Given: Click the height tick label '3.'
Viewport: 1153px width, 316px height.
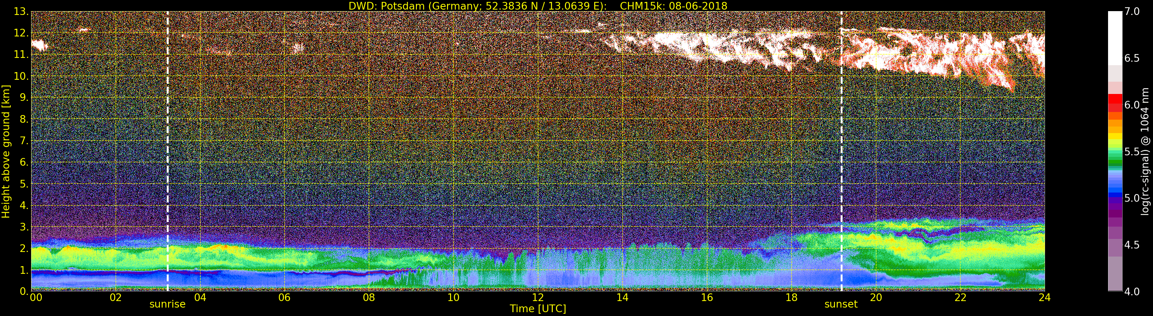Looking at the screenshot, I should (24, 227).
